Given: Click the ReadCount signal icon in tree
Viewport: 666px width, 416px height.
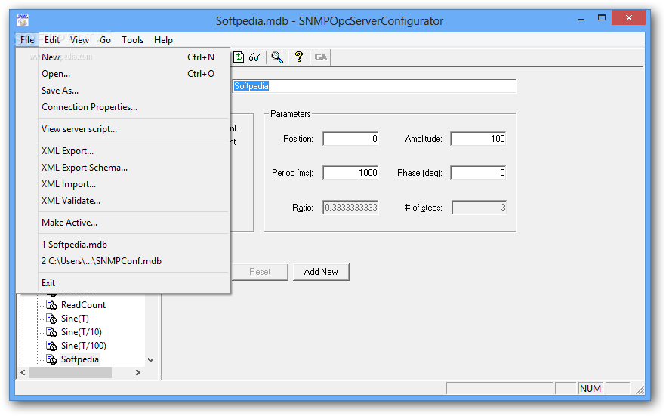Looking at the screenshot, I should [51, 305].
